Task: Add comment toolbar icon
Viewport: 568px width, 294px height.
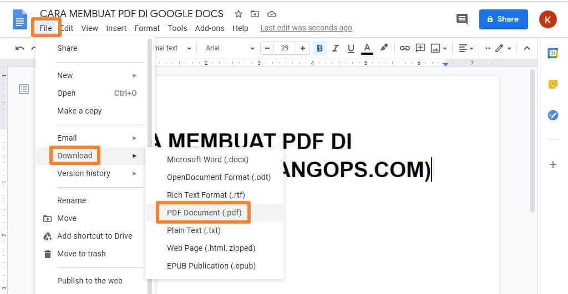Action: [420, 48]
